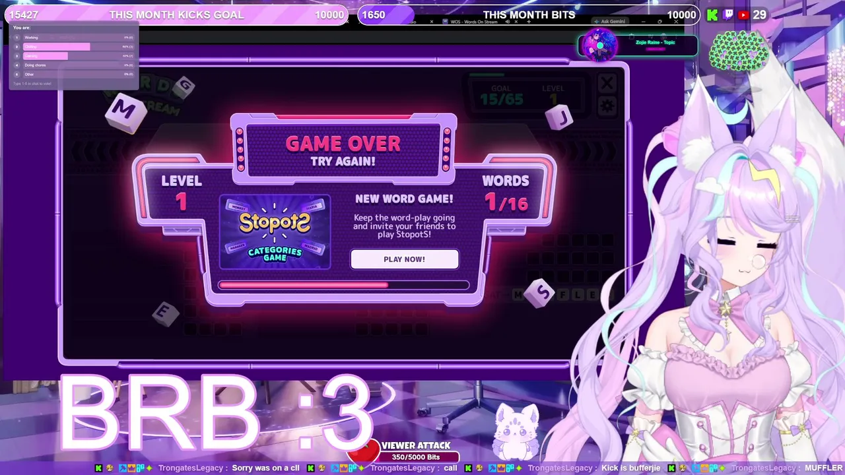The image size is (845, 475).
Task: Close the browser window with X
Action: 676,22
